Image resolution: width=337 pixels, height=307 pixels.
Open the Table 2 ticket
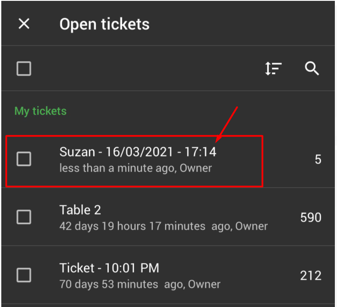click(x=80, y=210)
